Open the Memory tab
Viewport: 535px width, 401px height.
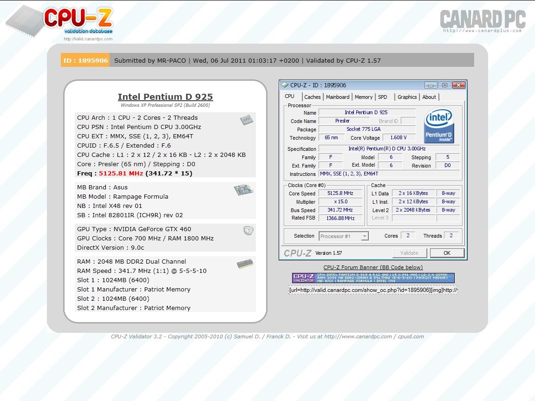pyautogui.click(x=363, y=97)
